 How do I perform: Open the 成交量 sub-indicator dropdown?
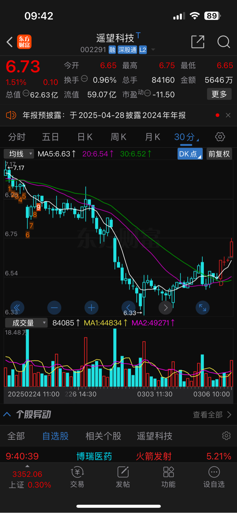[26, 323]
